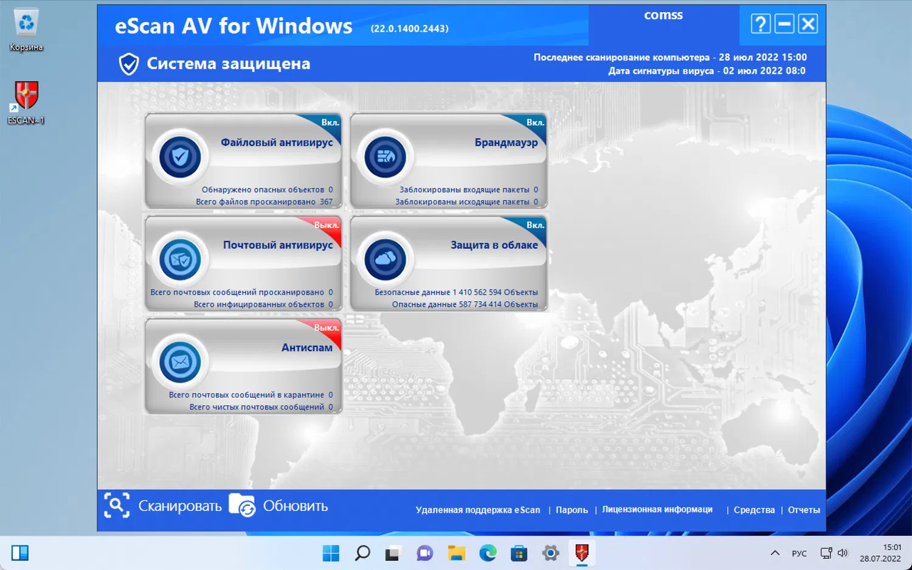
Task: Click the shield icon beside Система защищена
Action: click(128, 64)
